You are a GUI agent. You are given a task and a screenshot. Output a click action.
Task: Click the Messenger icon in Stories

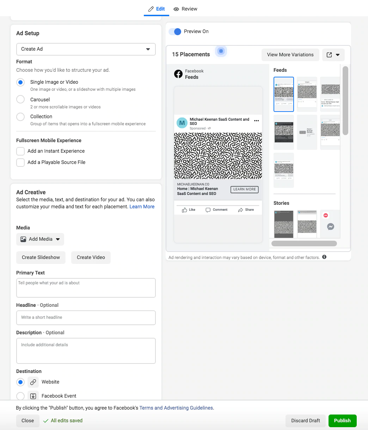coord(331,227)
